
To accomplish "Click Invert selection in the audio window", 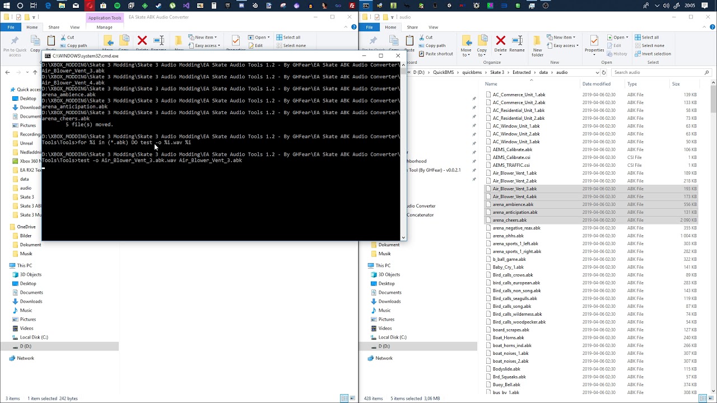I will [x=653, y=54].
